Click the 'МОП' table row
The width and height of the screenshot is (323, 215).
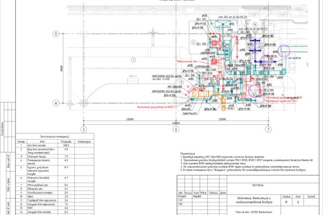coord(55,208)
